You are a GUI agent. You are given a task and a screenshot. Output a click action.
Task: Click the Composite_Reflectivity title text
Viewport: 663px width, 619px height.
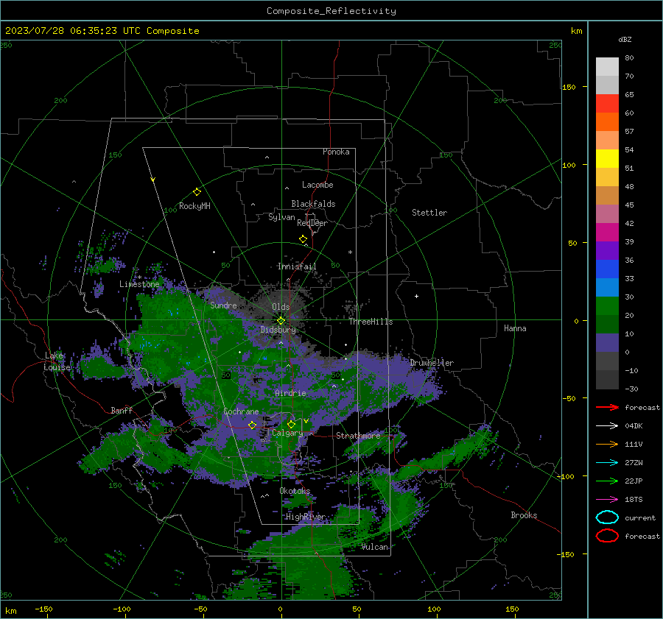click(x=331, y=11)
